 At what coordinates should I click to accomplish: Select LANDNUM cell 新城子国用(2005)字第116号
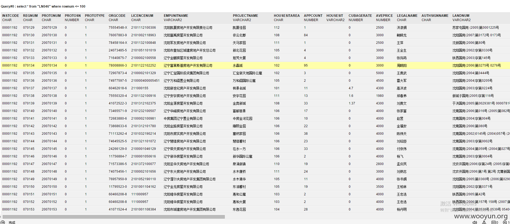[473, 96]
